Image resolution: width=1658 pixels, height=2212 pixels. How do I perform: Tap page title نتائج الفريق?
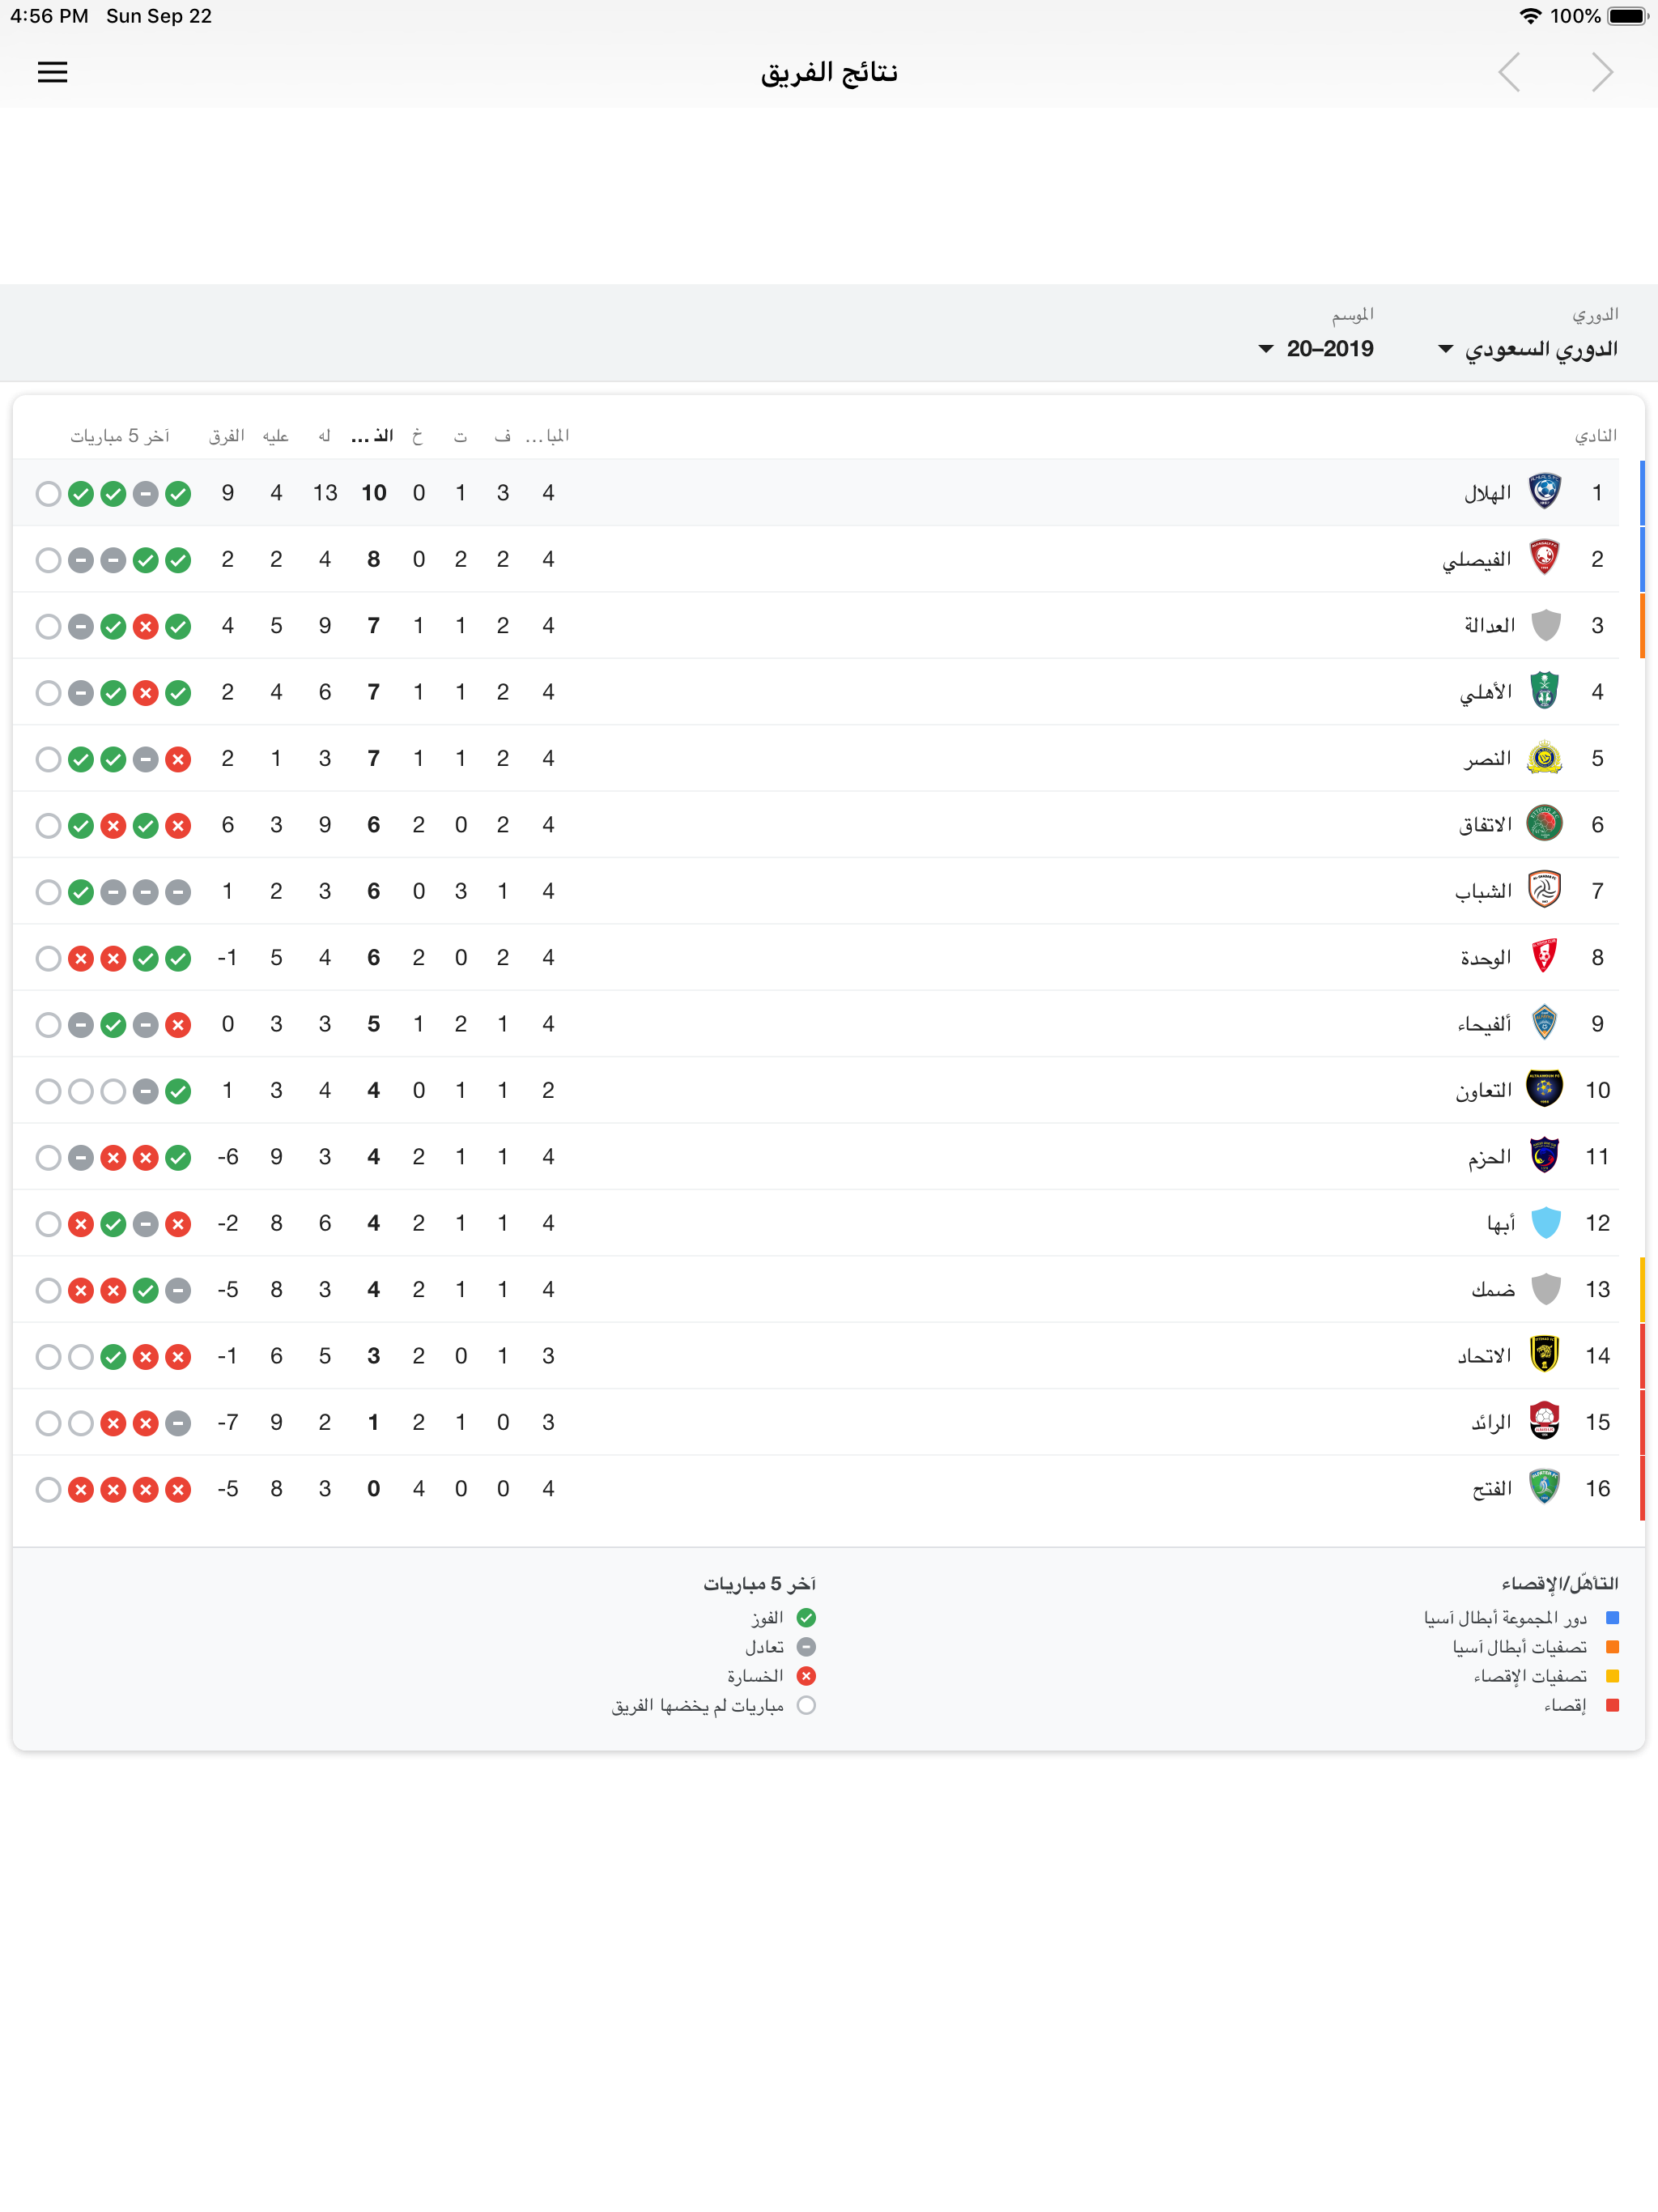829,72
